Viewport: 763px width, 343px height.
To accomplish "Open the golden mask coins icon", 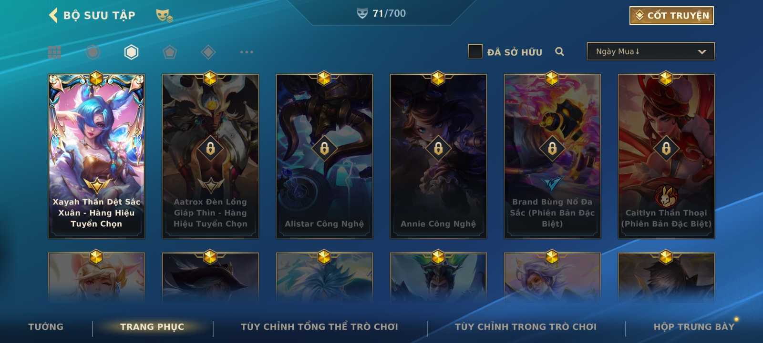I will coord(165,16).
